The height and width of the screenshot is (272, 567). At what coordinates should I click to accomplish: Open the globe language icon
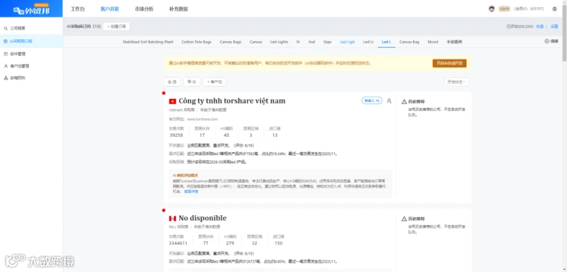(554, 9)
